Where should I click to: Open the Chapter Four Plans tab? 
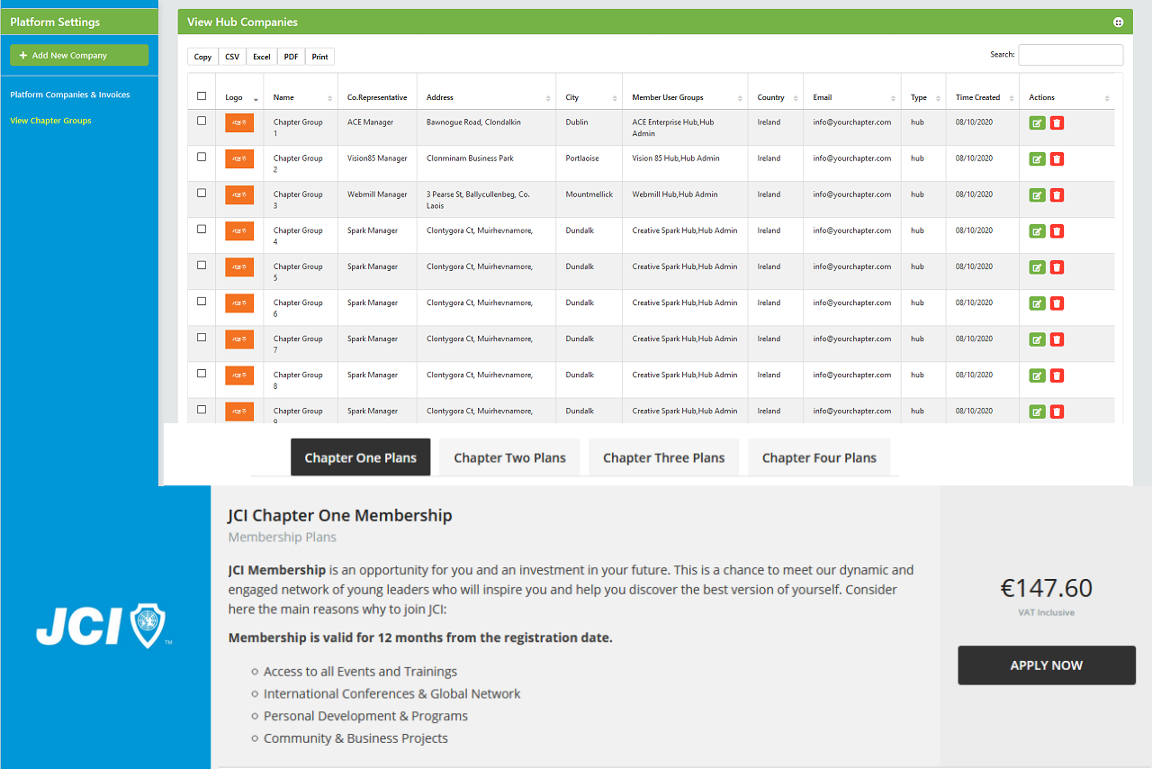point(819,457)
